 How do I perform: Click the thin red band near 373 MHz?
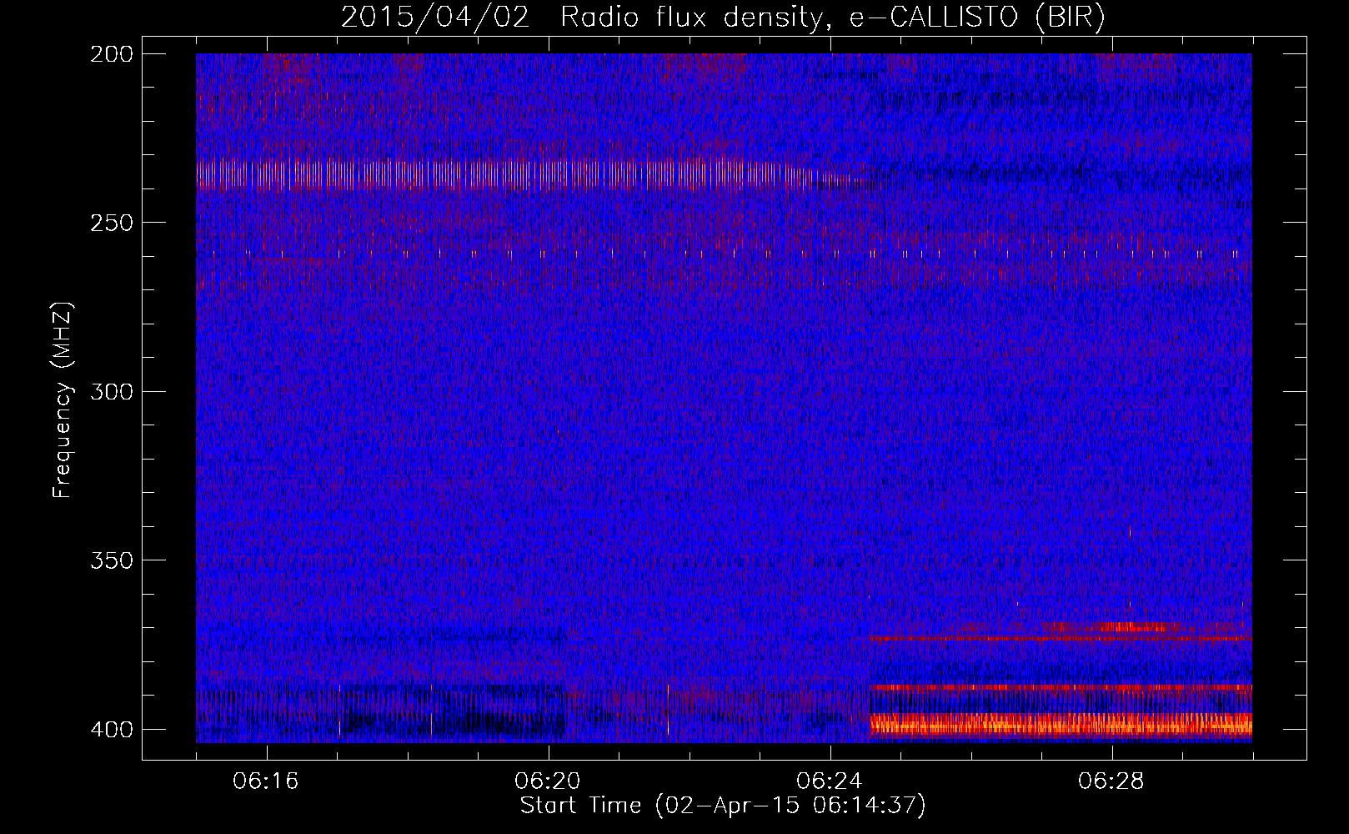(1061, 639)
